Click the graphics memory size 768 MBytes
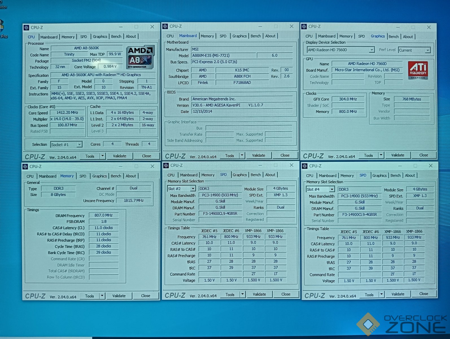The height and width of the screenshot is (339, 450). 412,99
